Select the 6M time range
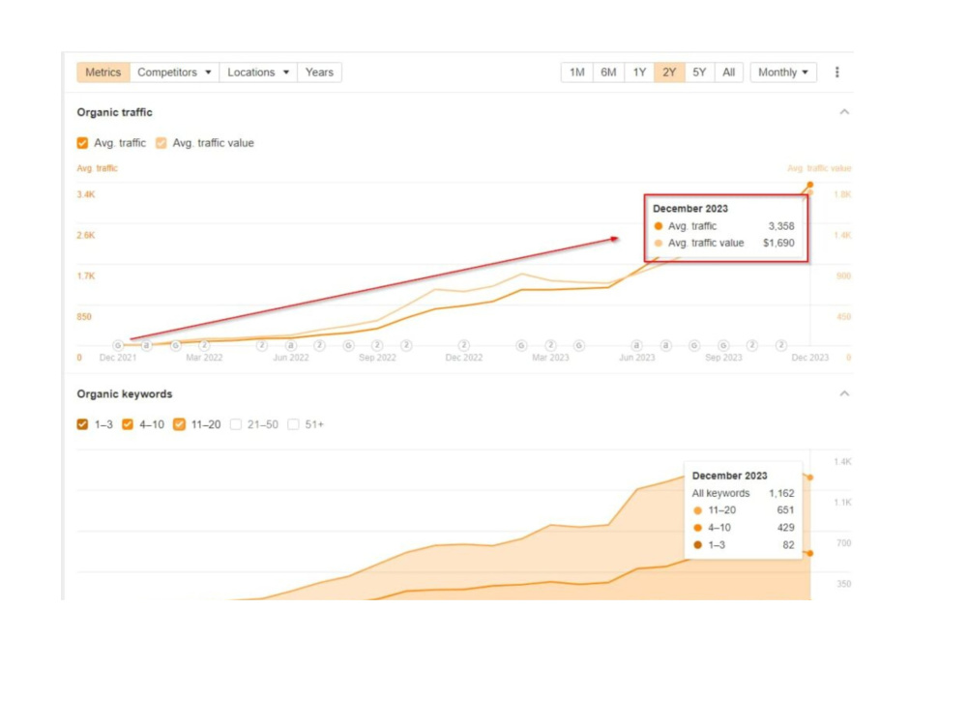 tap(608, 72)
